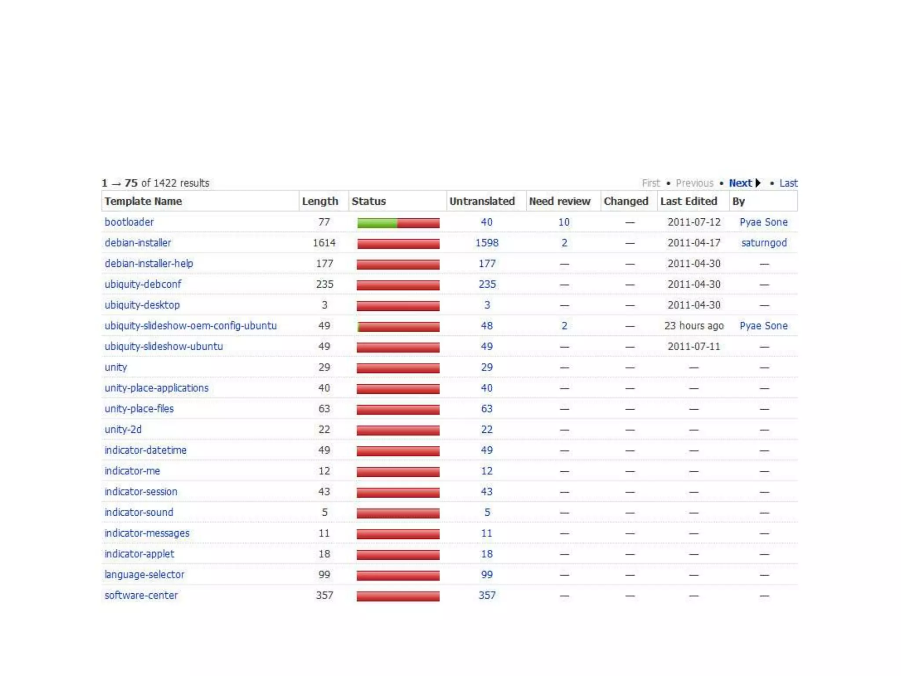Open the language-selector template

point(144,575)
